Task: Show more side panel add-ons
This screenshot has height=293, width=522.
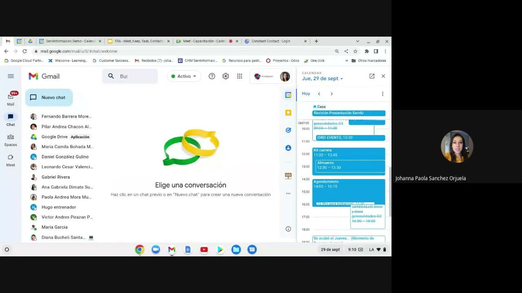Action: click(288, 193)
